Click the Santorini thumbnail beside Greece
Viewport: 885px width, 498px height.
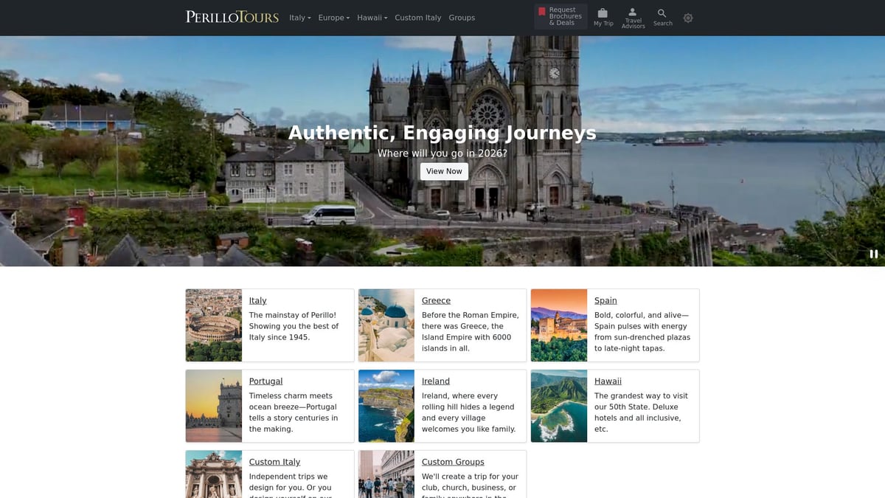click(x=386, y=325)
